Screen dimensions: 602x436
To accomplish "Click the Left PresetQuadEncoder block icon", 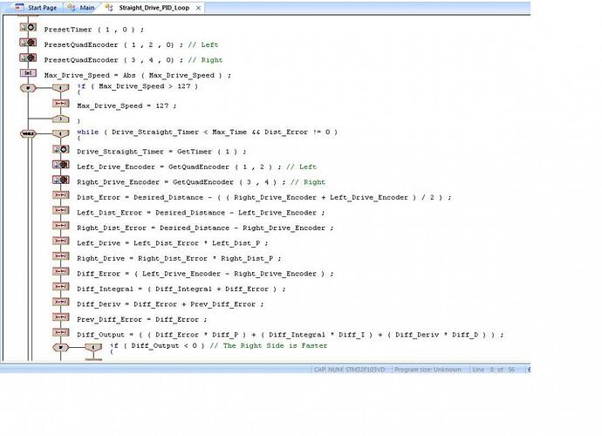I will coord(28,43).
